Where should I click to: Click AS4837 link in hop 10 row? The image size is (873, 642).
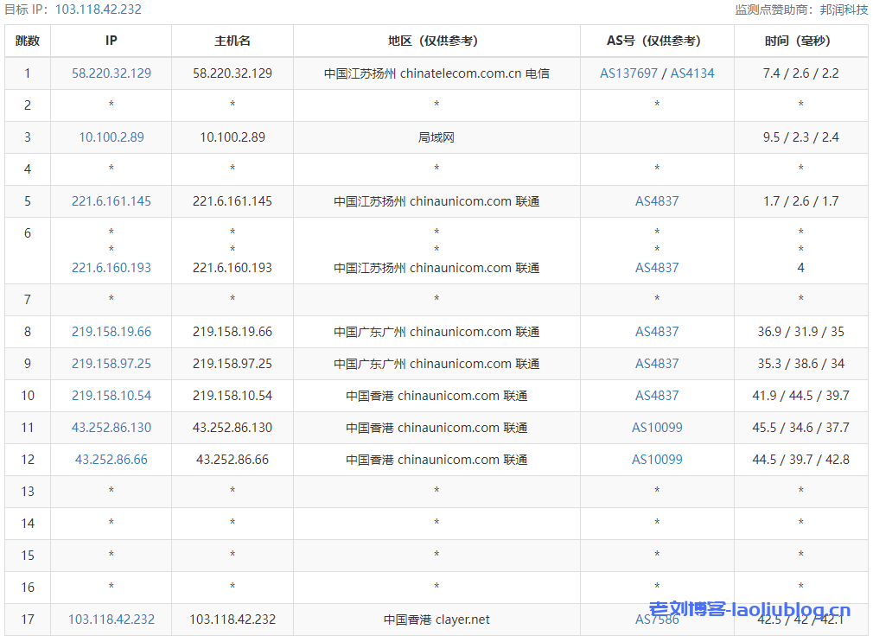point(657,396)
